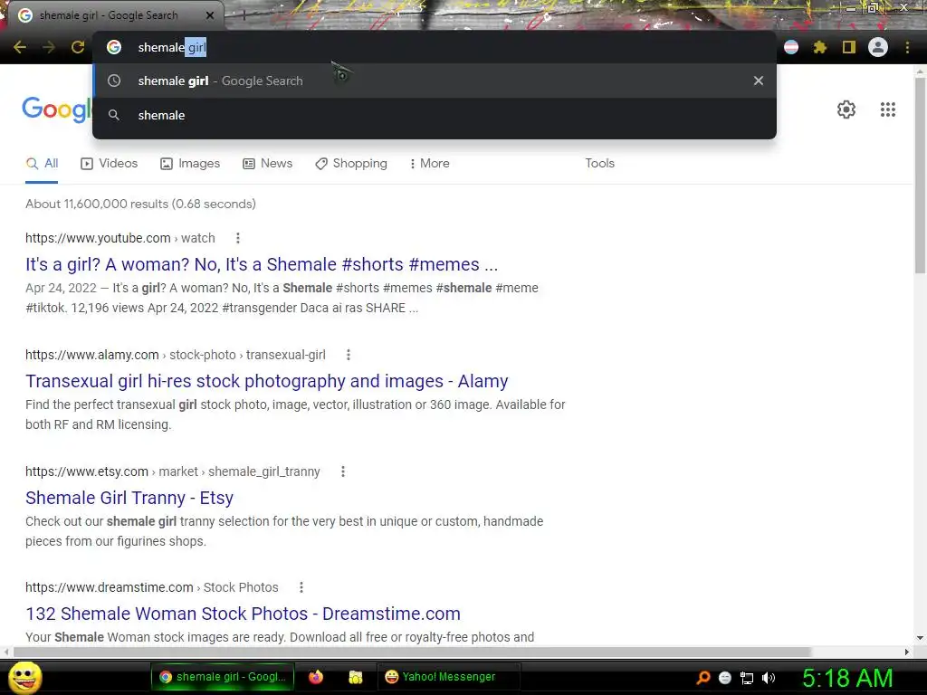This screenshot has height=695, width=927.
Task: Open the file manager taskbar icon
Action: click(x=355, y=677)
